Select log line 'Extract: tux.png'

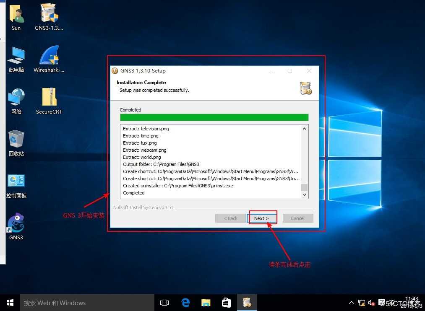pos(140,143)
